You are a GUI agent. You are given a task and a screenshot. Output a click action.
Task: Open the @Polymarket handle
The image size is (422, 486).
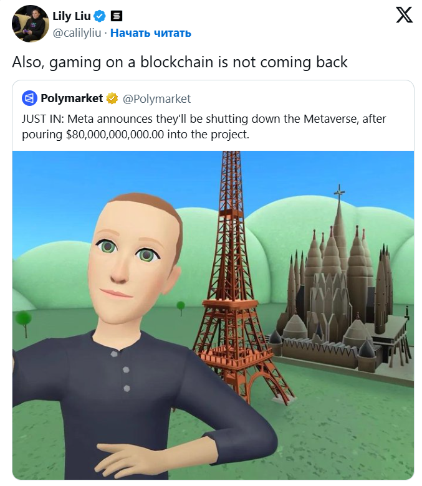click(x=156, y=98)
